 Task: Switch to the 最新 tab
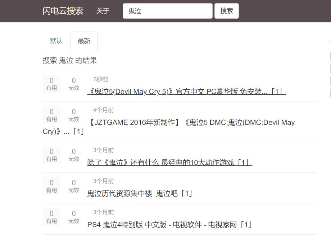[84, 41]
